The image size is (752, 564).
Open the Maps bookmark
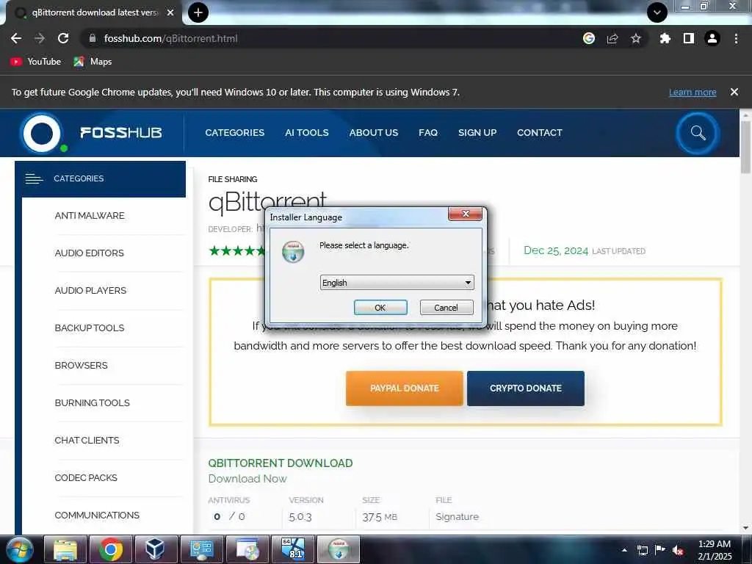coord(93,62)
